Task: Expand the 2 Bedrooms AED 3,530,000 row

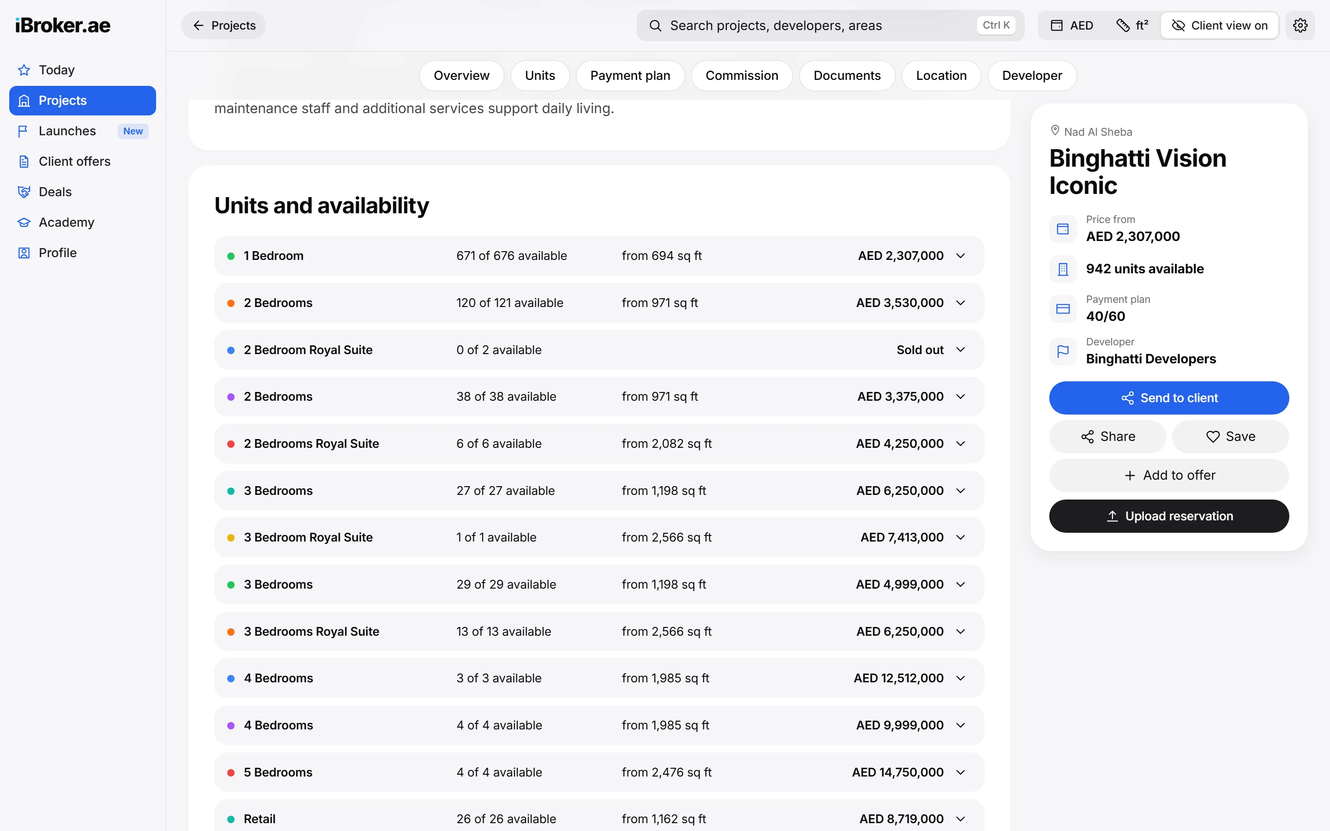Action: point(598,303)
